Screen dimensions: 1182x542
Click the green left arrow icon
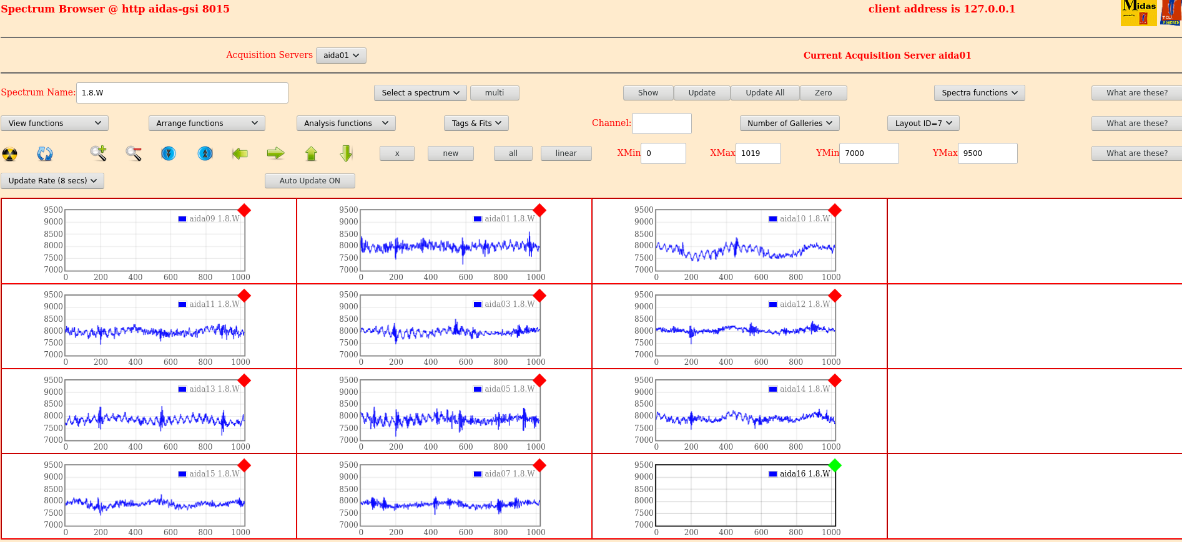tap(240, 153)
